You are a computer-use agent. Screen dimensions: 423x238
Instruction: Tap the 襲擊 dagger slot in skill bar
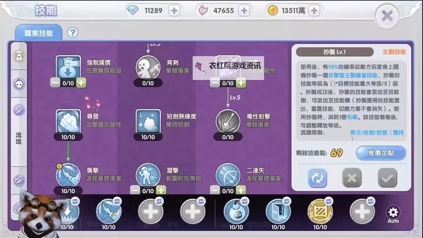pyautogui.click(x=108, y=211)
